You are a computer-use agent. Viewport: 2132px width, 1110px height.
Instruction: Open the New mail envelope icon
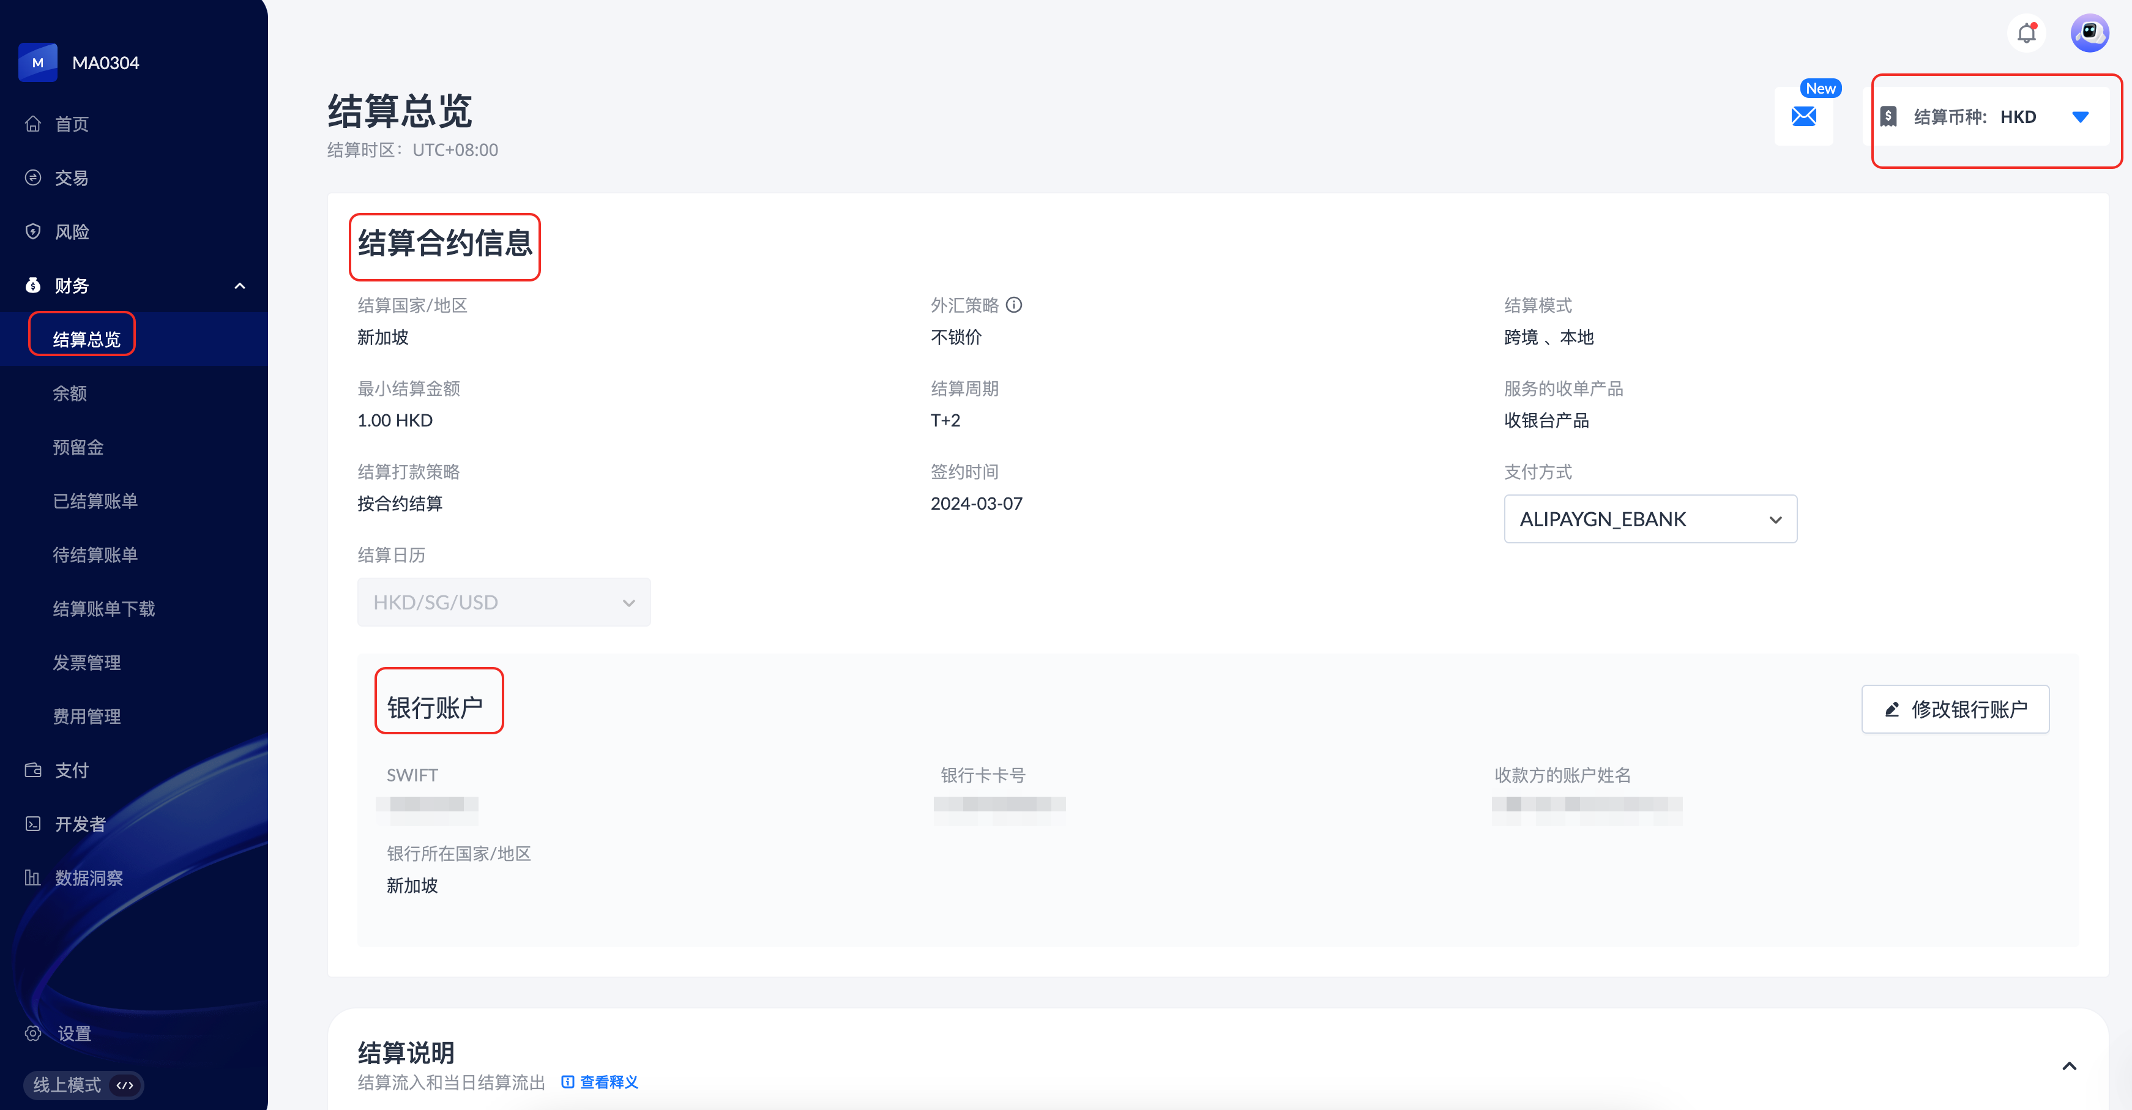pyautogui.click(x=1803, y=117)
